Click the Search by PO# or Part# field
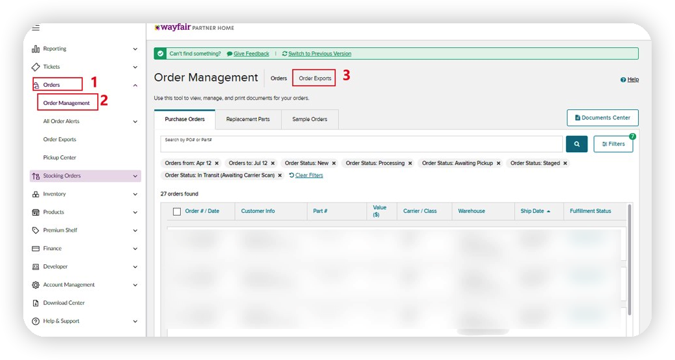This screenshot has height=360, width=675. tap(361, 144)
